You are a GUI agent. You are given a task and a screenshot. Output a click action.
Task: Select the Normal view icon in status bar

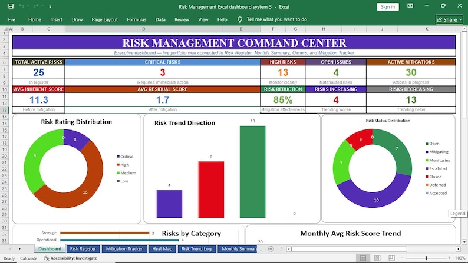click(363, 258)
